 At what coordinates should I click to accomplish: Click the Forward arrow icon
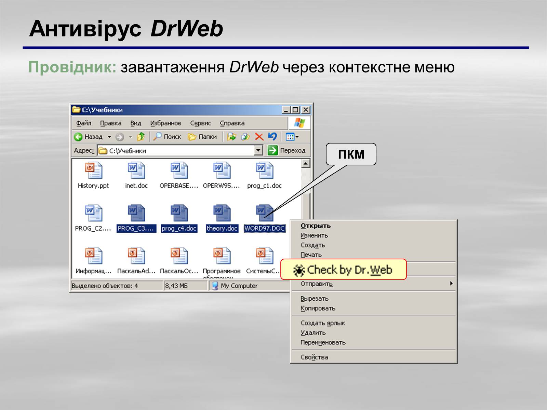coord(119,137)
